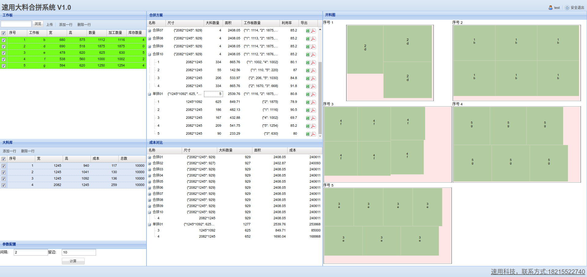Click 加工数量 column header in 工作板
This screenshot has width=587, height=277.
click(116, 33)
